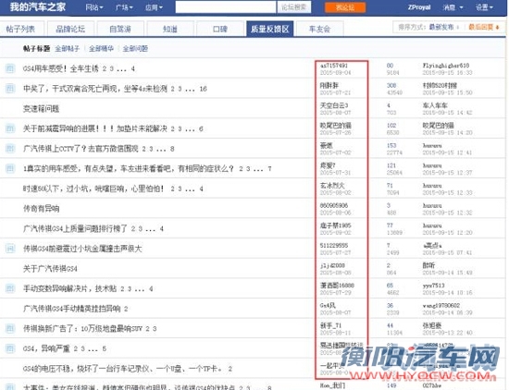Open the GS4，异响严重 thread
Screen dimensions: 509x390
46,348
